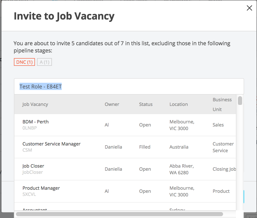Sort by the Job Vacancy column header
The image size is (257, 218).
pyautogui.click(x=35, y=104)
